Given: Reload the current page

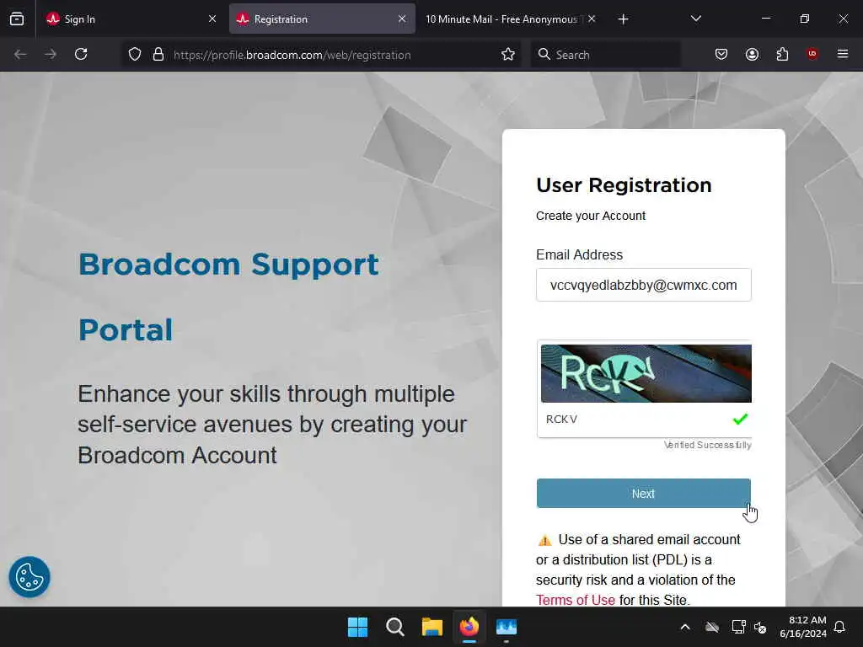Looking at the screenshot, I should tap(81, 55).
